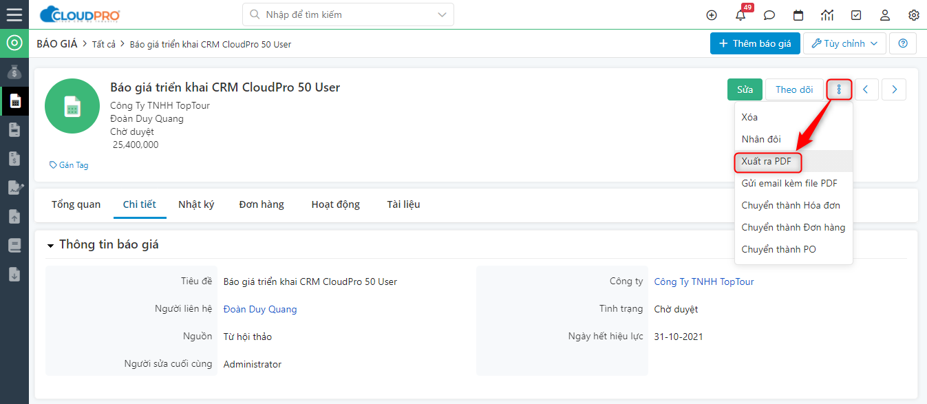927x404 pixels.
Task: Open the chat speech bubble icon
Action: pyautogui.click(x=769, y=15)
